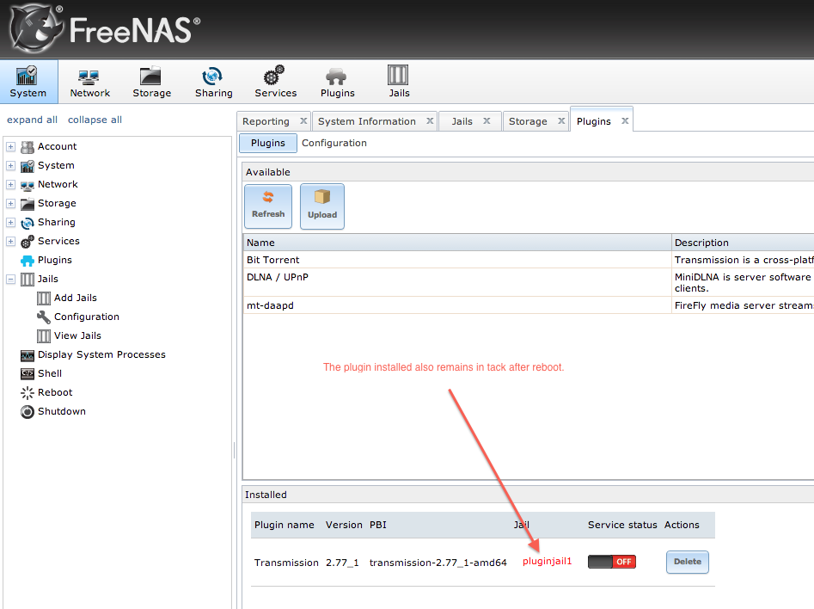Click Reboot in the sidebar

55,393
